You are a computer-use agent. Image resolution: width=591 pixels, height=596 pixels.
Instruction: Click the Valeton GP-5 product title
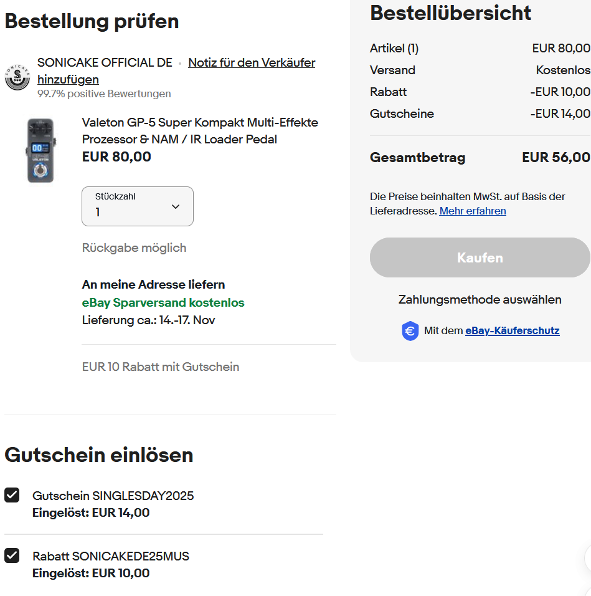[x=199, y=130]
